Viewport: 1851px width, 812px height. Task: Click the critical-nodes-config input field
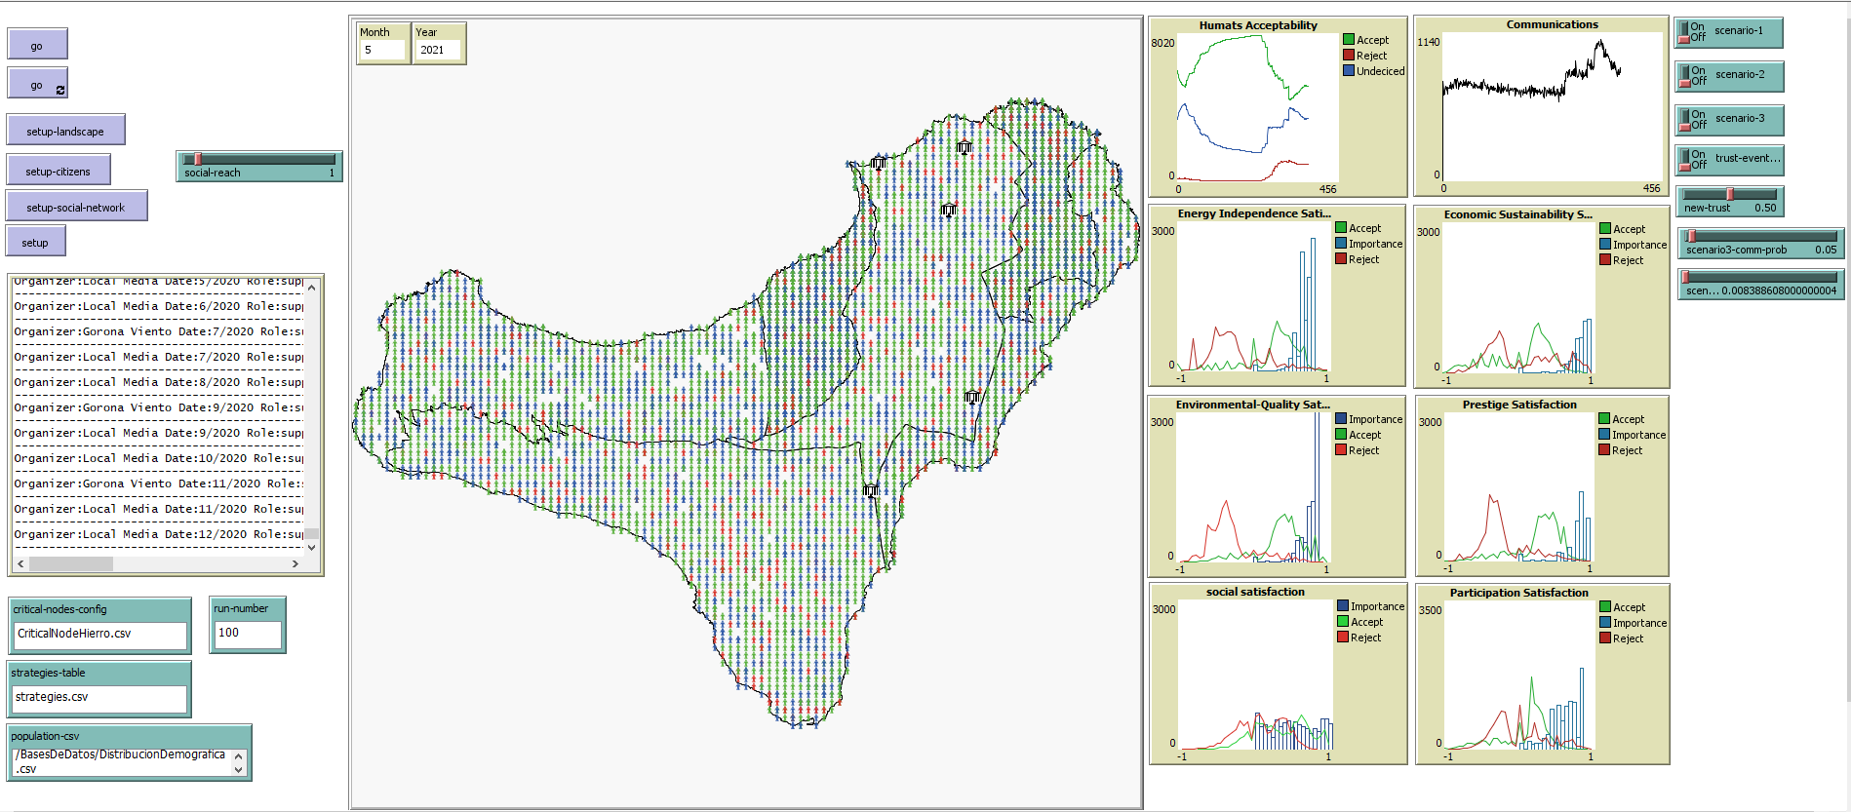pyautogui.click(x=99, y=634)
